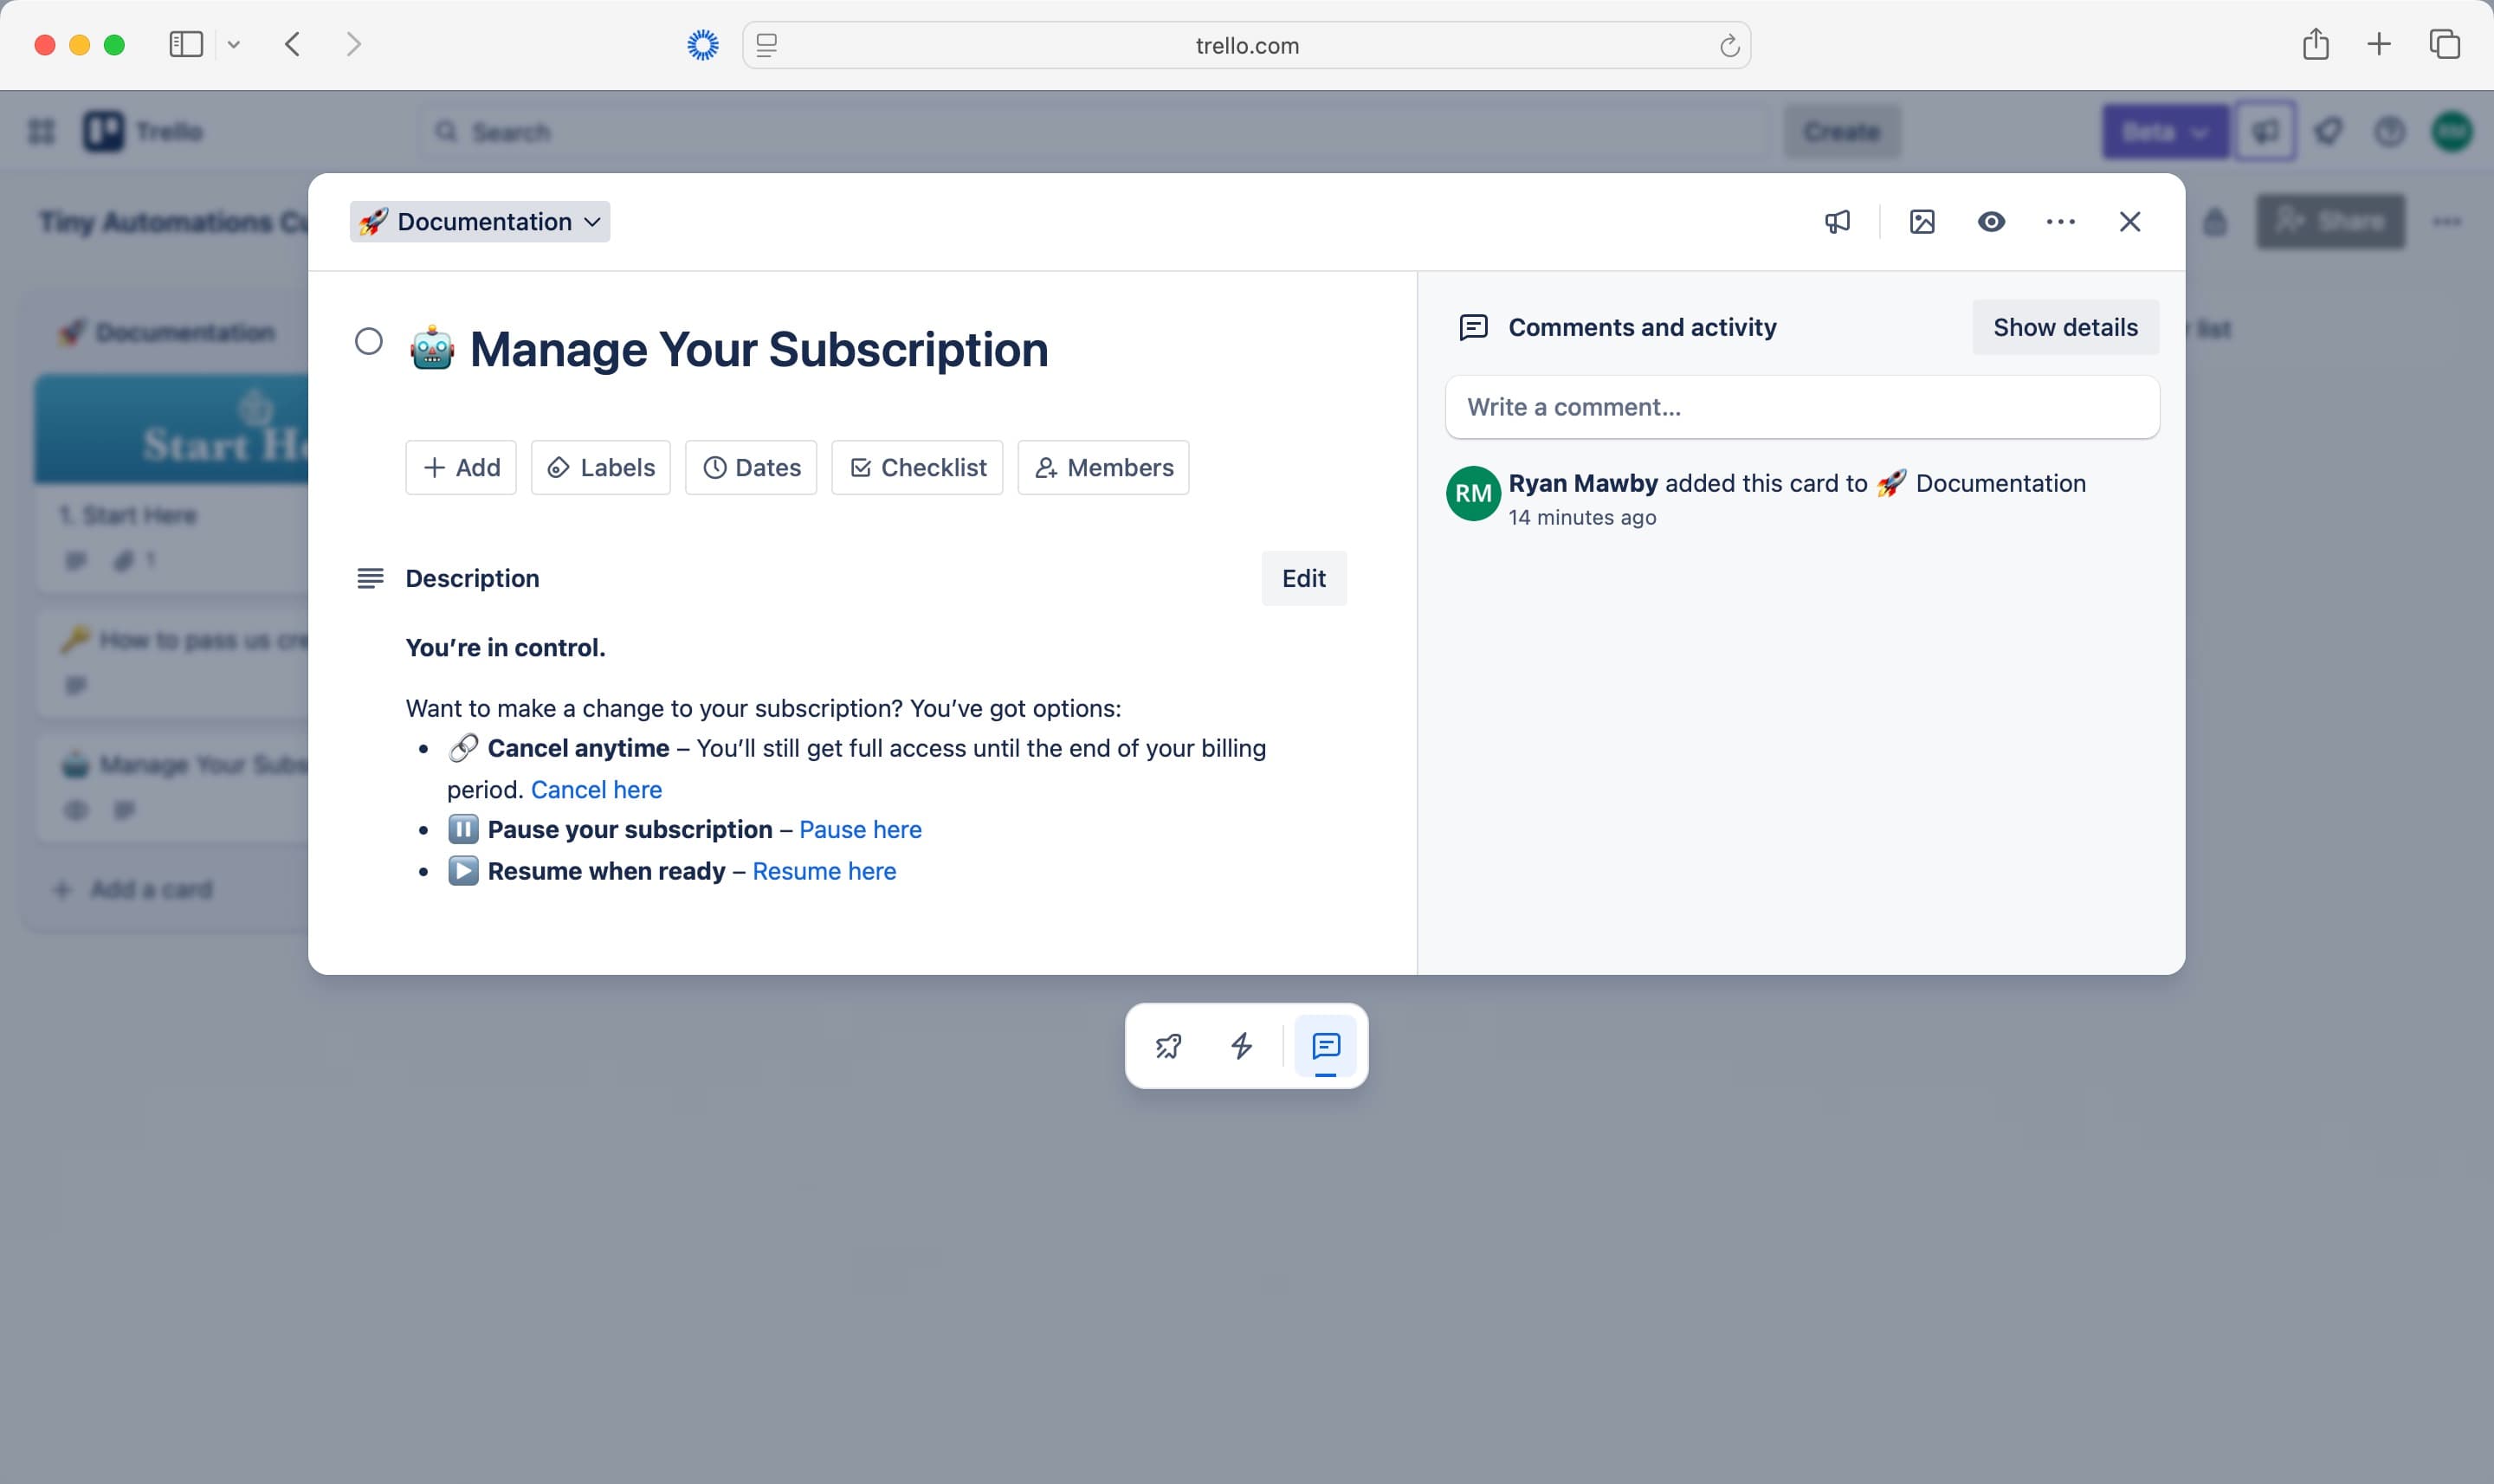The height and width of the screenshot is (1484, 2494).
Task: Open the Dates picker menu
Action: (751, 467)
